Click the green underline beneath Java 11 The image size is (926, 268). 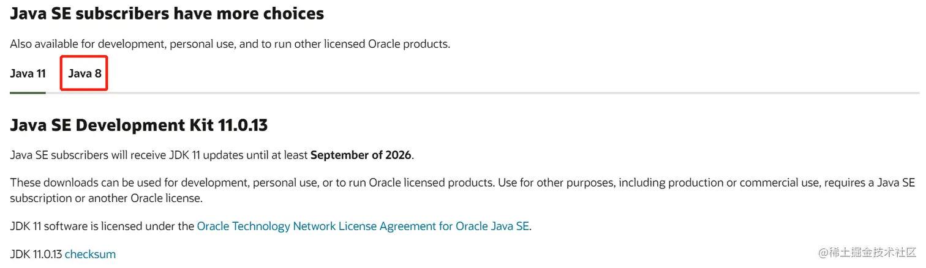(28, 93)
